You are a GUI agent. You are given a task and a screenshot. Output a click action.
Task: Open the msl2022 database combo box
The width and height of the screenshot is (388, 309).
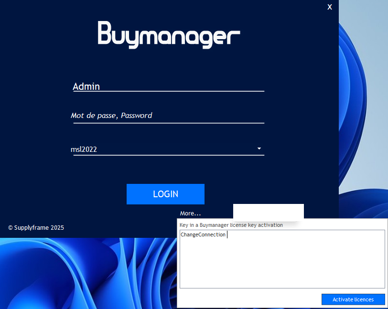162,149
